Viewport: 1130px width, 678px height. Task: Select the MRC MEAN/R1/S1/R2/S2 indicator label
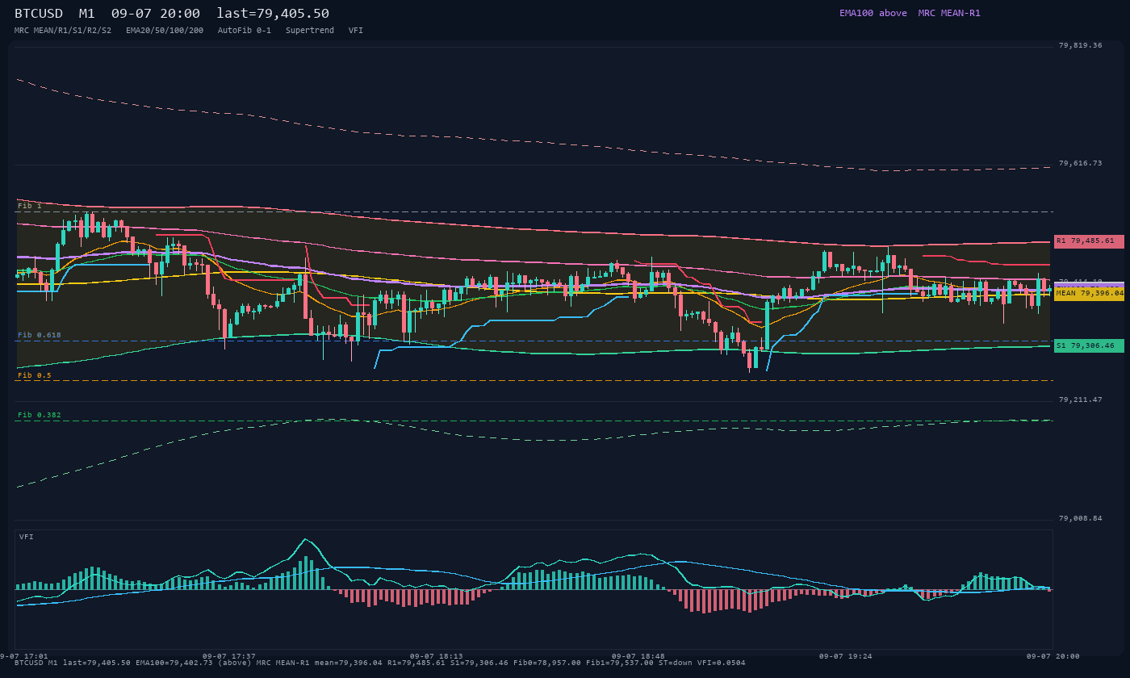[x=63, y=30]
